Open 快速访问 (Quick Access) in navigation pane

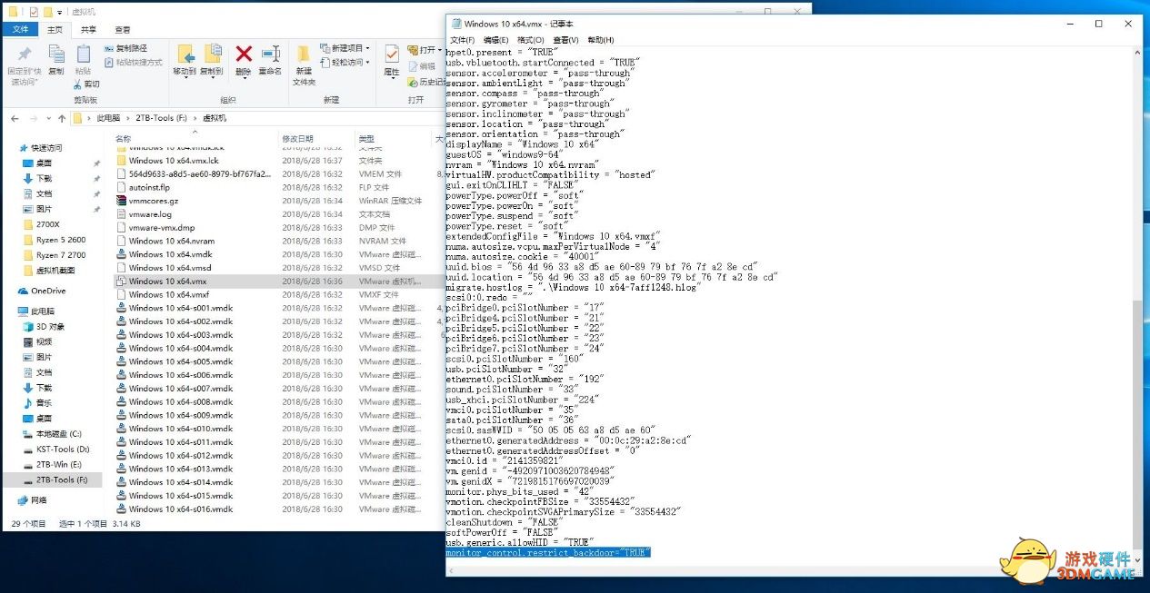tap(40, 147)
